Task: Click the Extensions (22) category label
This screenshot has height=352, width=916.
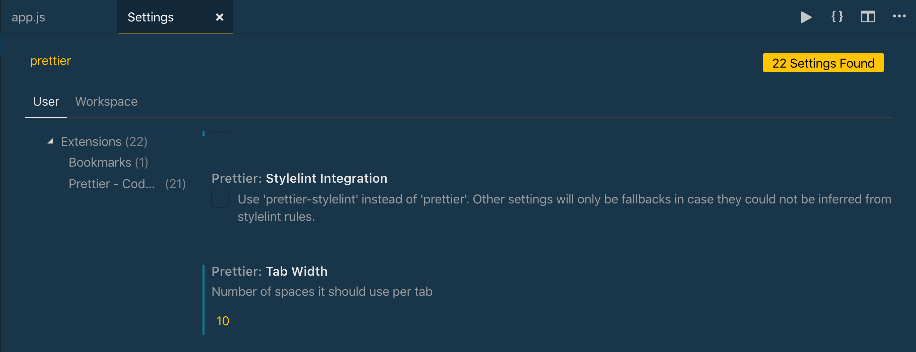Action: tap(104, 142)
